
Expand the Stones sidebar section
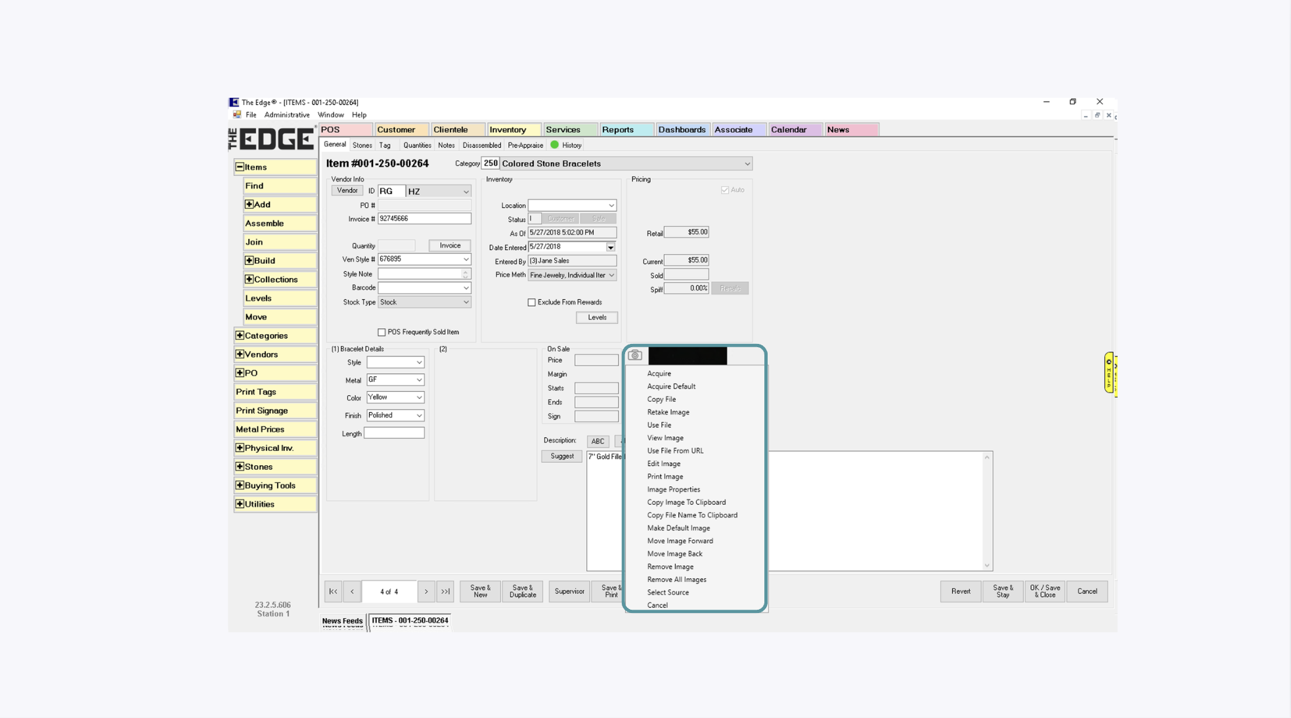coord(240,467)
